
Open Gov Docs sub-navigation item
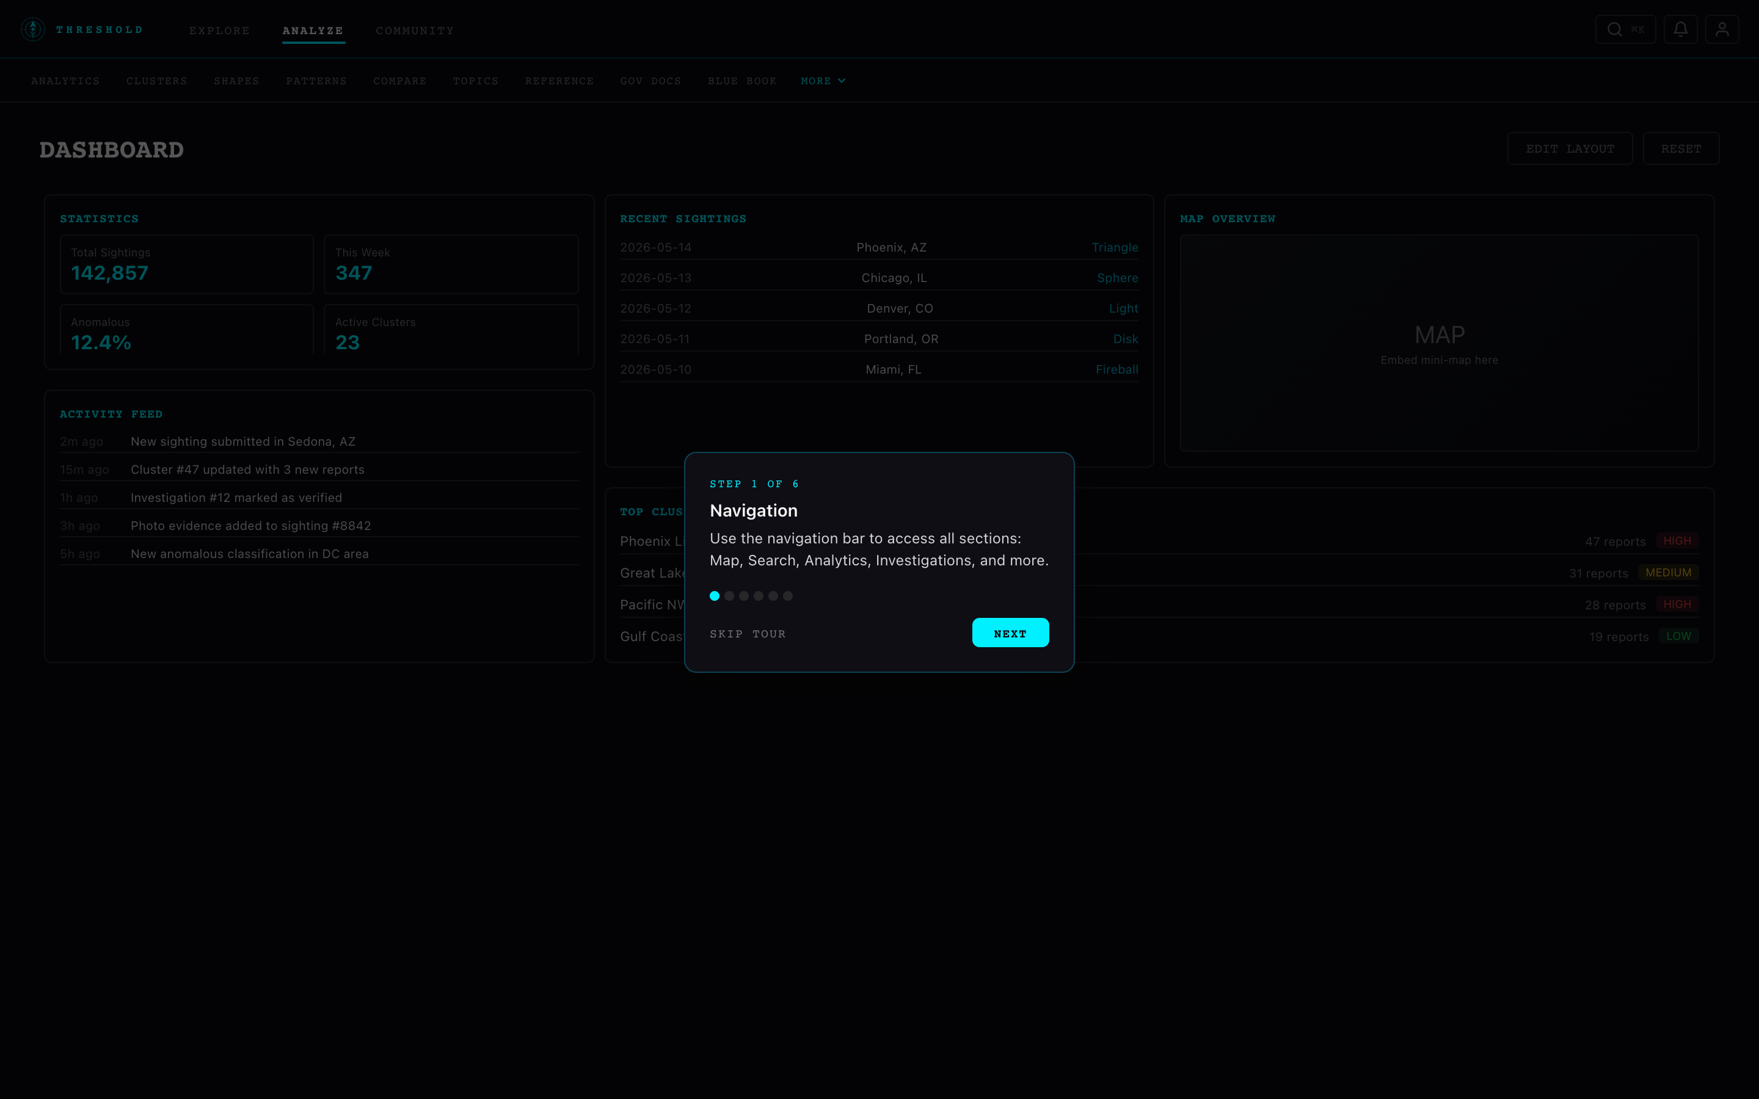click(650, 81)
